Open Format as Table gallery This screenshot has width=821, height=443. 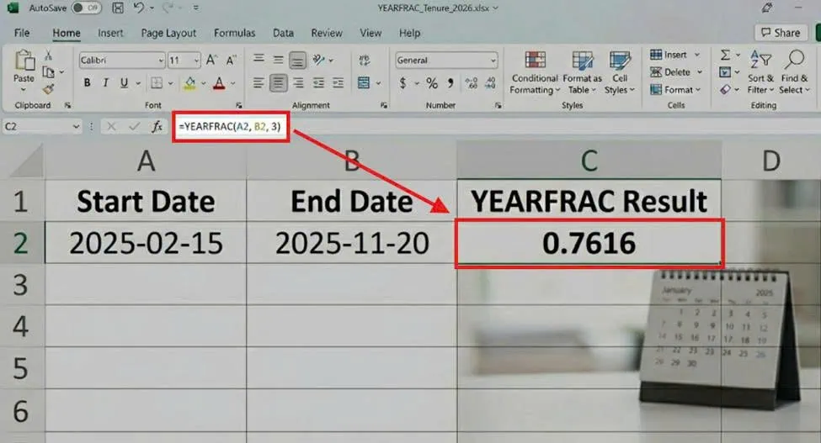(582, 73)
